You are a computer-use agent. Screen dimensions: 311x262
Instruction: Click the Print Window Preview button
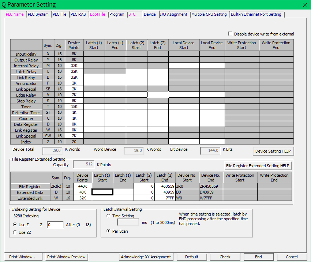pos(66,257)
